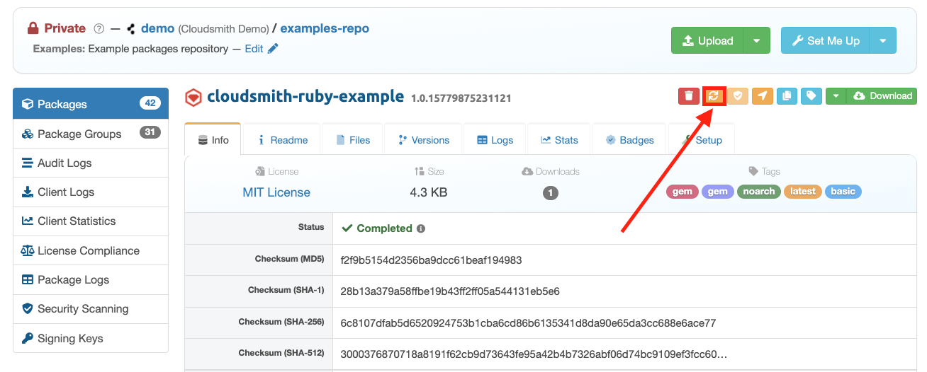Image resolution: width=927 pixels, height=372 pixels.
Task: Open Client Statistics in the sidebar
Action: pyautogui.click(x=91, y=221)
